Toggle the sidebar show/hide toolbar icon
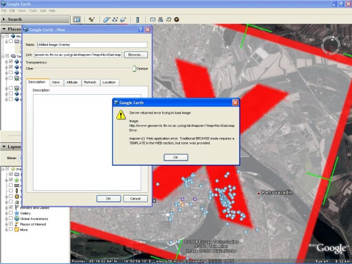Viewport: 352px width, 264px height. tap(77, 19)
